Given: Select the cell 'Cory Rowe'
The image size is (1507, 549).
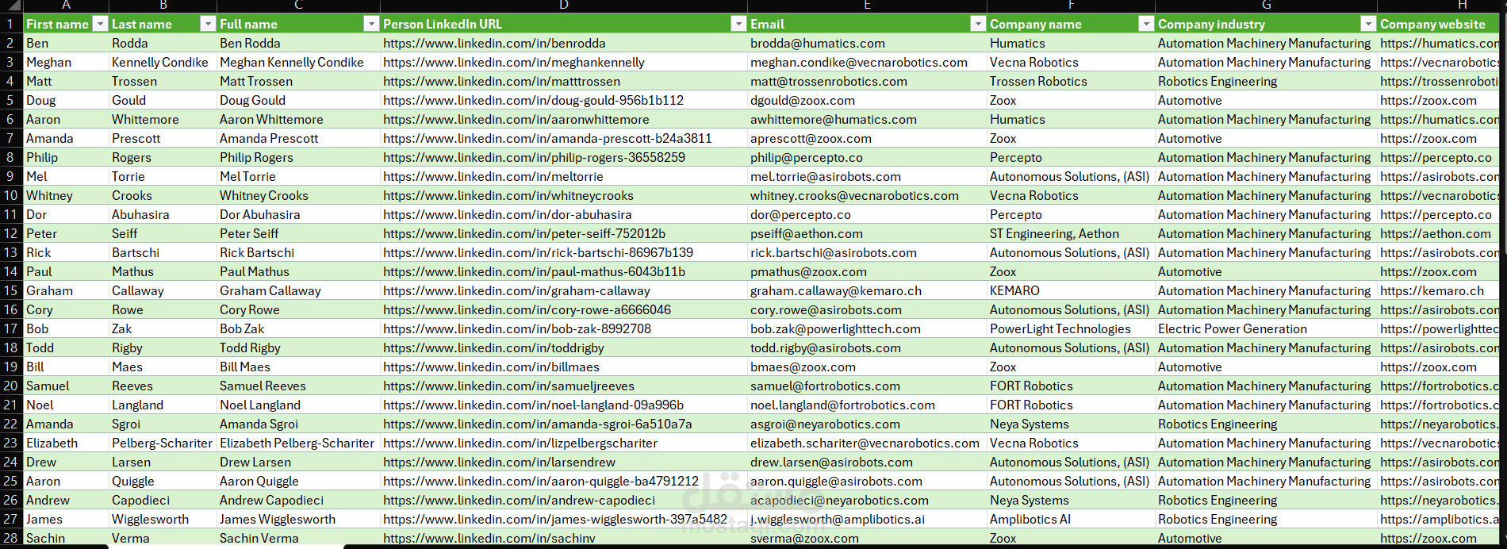Looking at the screenshot, I should (x=298, y=309).
